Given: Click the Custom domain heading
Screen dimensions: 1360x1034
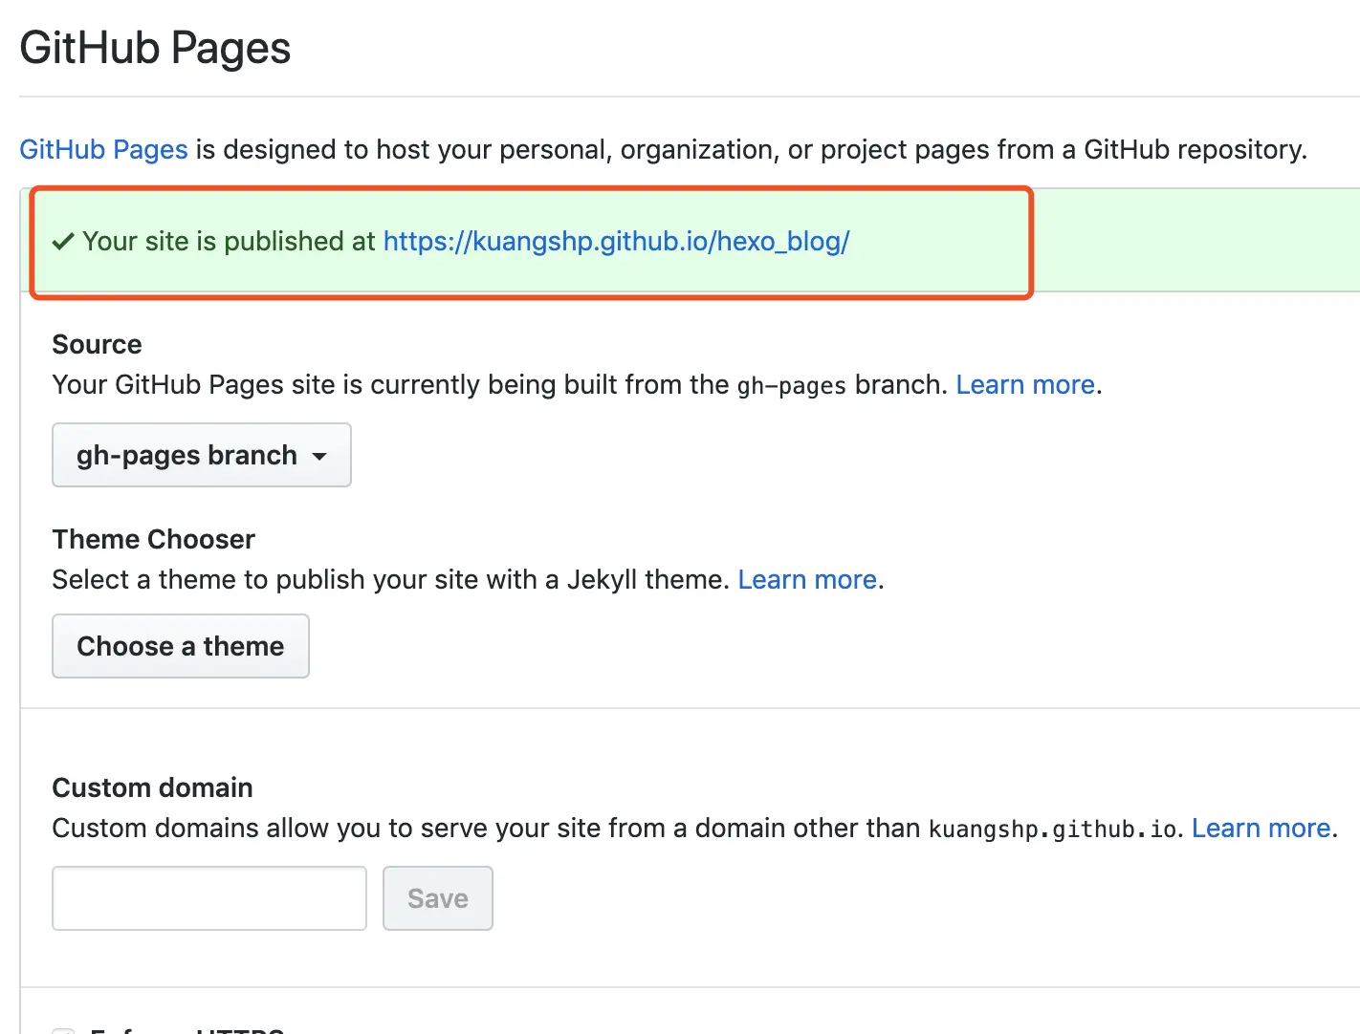Looking at the screenshot, I should click(153, 787).
